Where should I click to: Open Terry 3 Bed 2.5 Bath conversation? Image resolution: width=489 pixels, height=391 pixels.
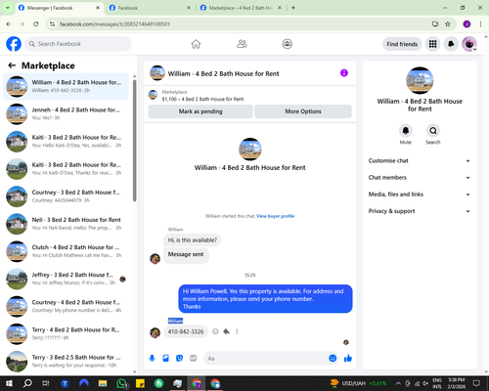66,362
